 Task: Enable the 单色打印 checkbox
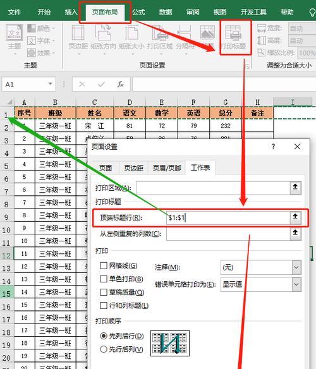click(x=104, y=279)
